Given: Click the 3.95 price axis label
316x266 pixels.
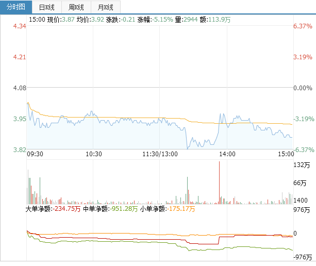Looking at the screenshot, I should pos(20,119).
